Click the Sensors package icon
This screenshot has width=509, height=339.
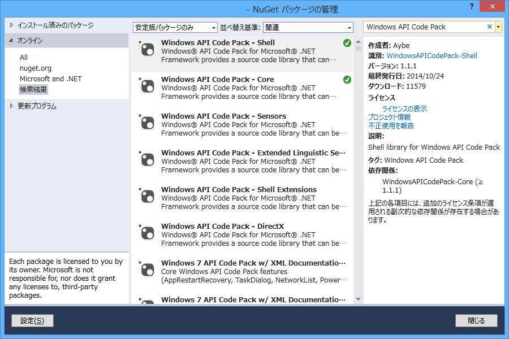(147, 123)
